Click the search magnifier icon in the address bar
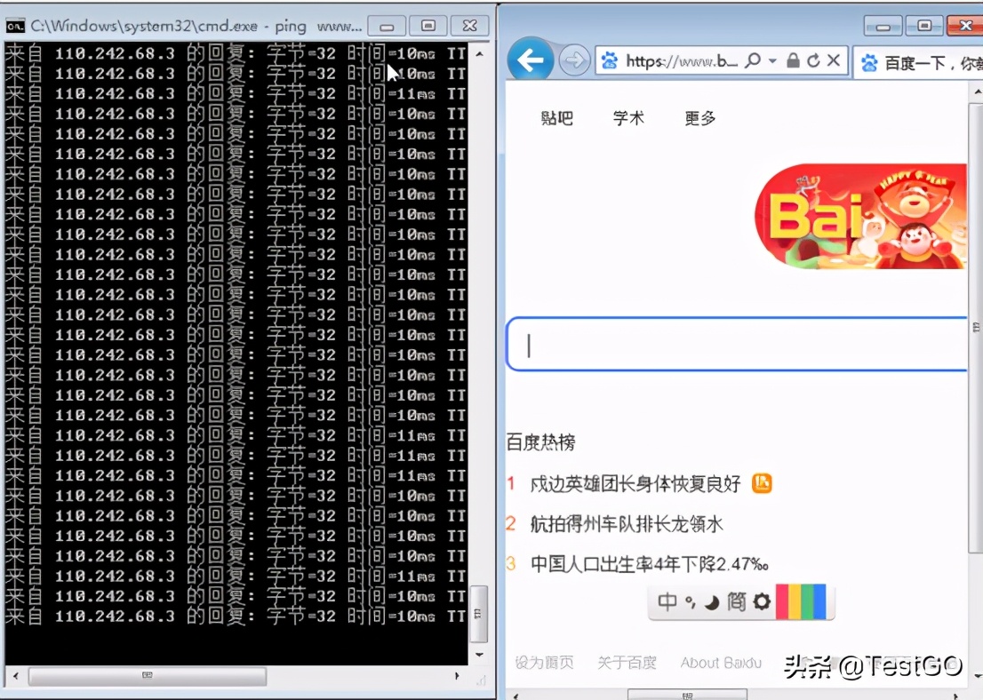The height and width of the screenshot is (700, 983). click(x=753, y=60)
